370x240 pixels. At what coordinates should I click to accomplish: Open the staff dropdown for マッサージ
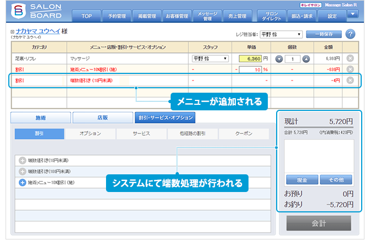coord(210,58)
